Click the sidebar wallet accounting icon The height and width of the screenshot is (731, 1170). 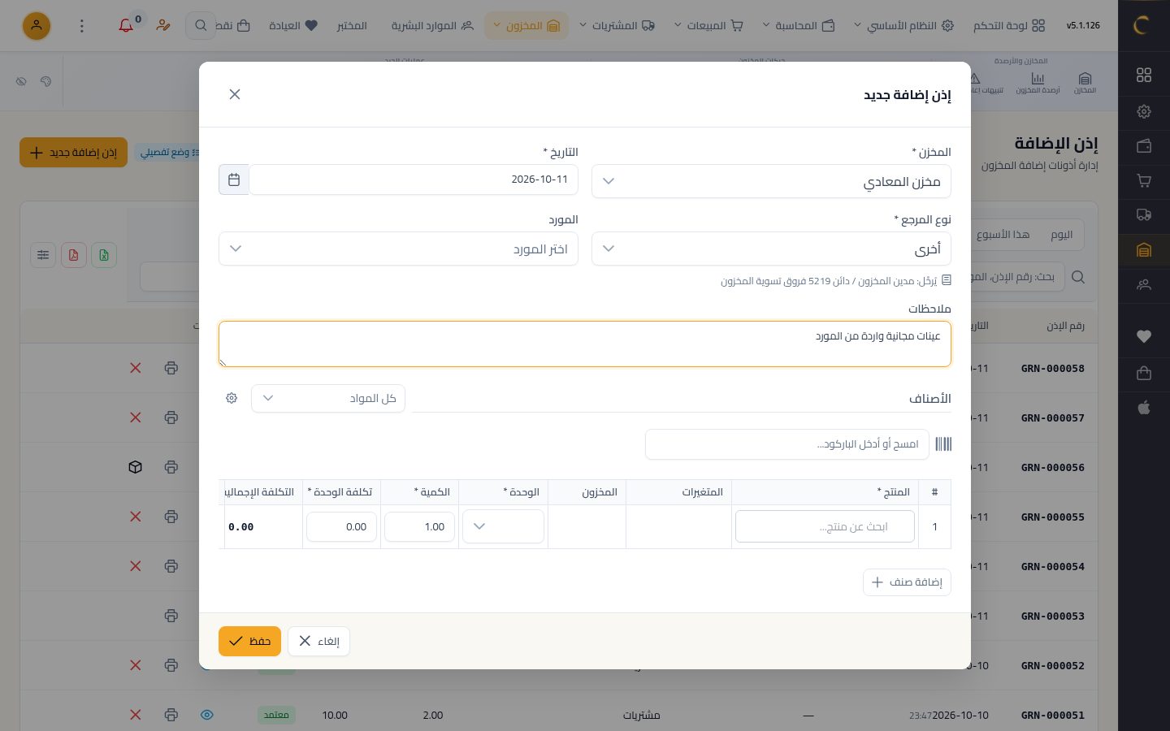1144,146
